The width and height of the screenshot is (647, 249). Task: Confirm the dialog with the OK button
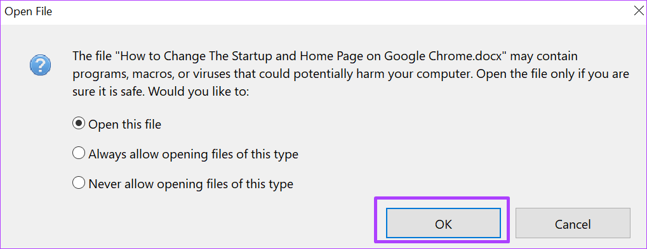443,224
